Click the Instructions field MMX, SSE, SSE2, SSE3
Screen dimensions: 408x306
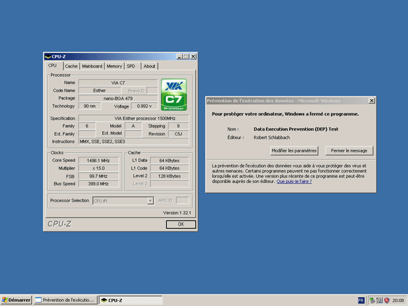[134, 142]
